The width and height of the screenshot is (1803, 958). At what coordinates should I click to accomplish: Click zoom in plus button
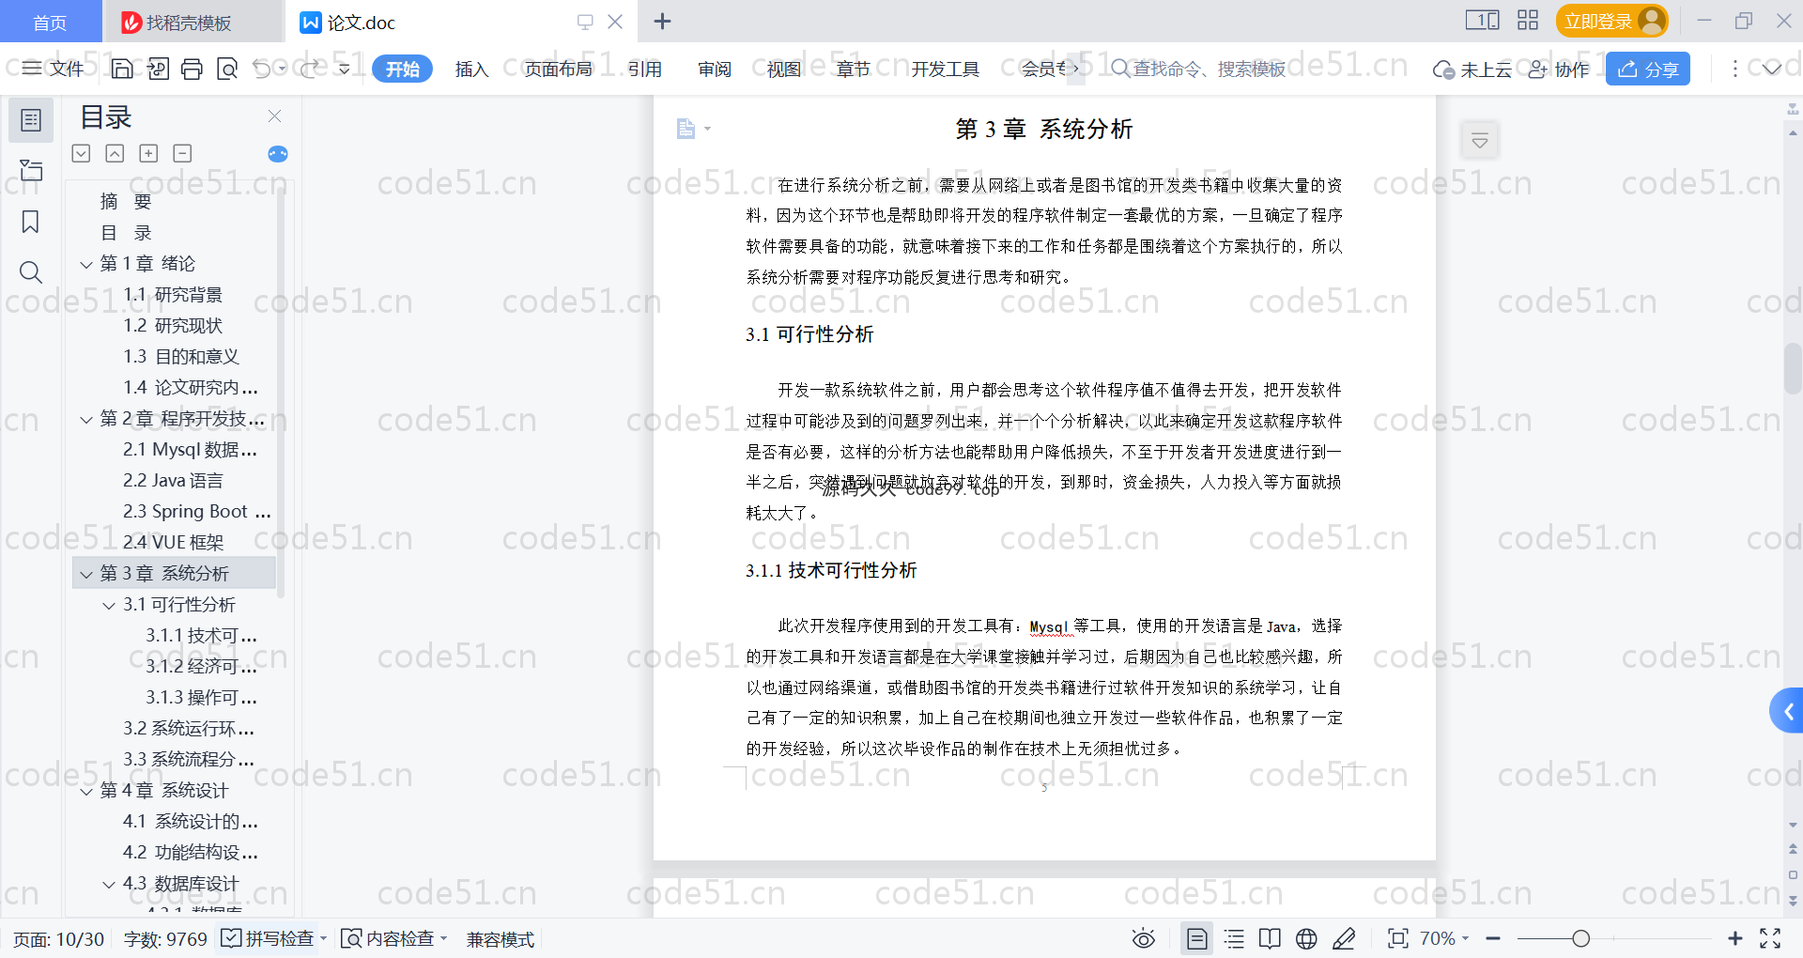(1735, 938)
